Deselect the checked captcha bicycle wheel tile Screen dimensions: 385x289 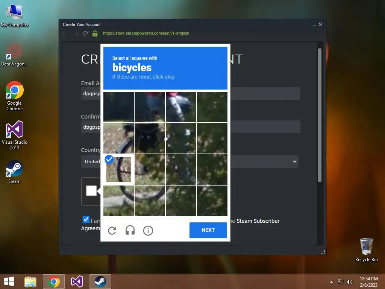[118, 170]
